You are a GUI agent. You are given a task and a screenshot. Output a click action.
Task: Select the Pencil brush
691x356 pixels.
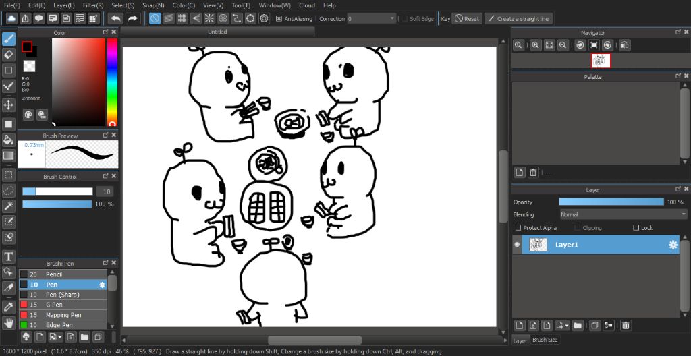pyautogui.click(x=63, y=274)
